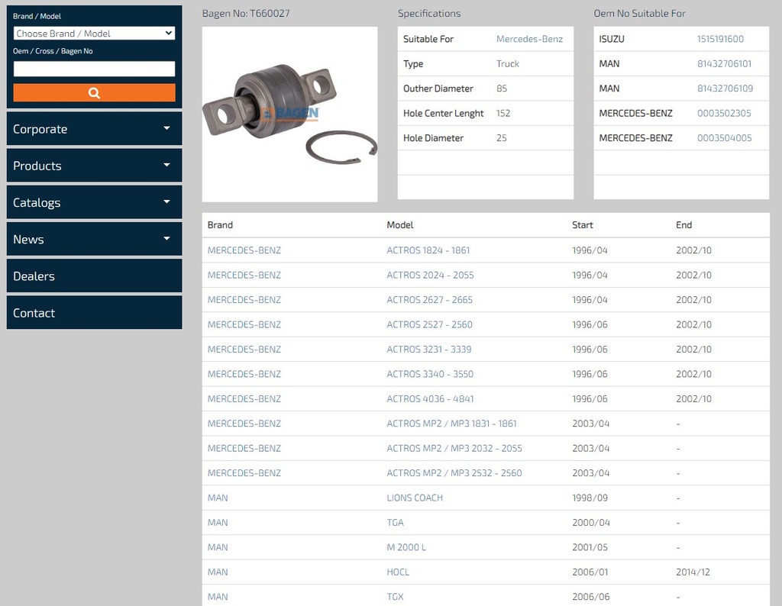Screen dimensions: 782x606
Task: Click the Mercedes-Benz Suitable For link
Action: pos(529,39)
